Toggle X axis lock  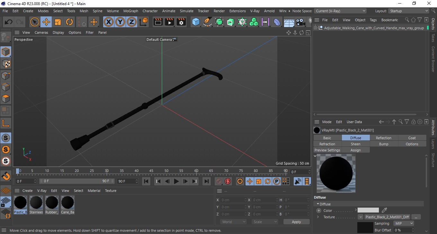click(x=109, y=22)
